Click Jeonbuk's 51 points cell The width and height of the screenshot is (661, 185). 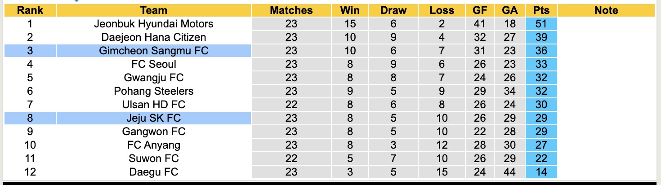tap(541, 24)
